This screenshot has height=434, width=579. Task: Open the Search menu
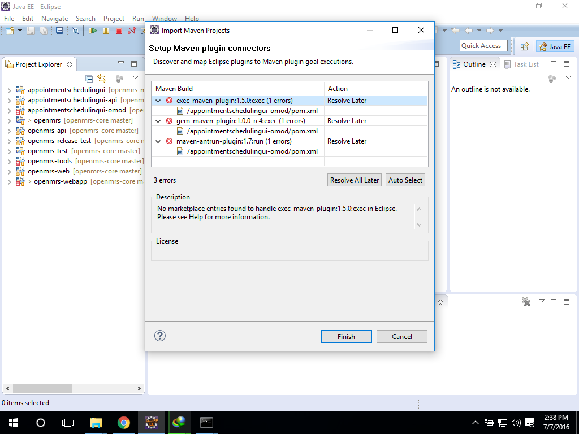point(85,19)
